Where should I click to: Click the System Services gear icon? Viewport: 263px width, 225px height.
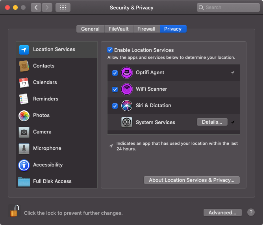127,122
